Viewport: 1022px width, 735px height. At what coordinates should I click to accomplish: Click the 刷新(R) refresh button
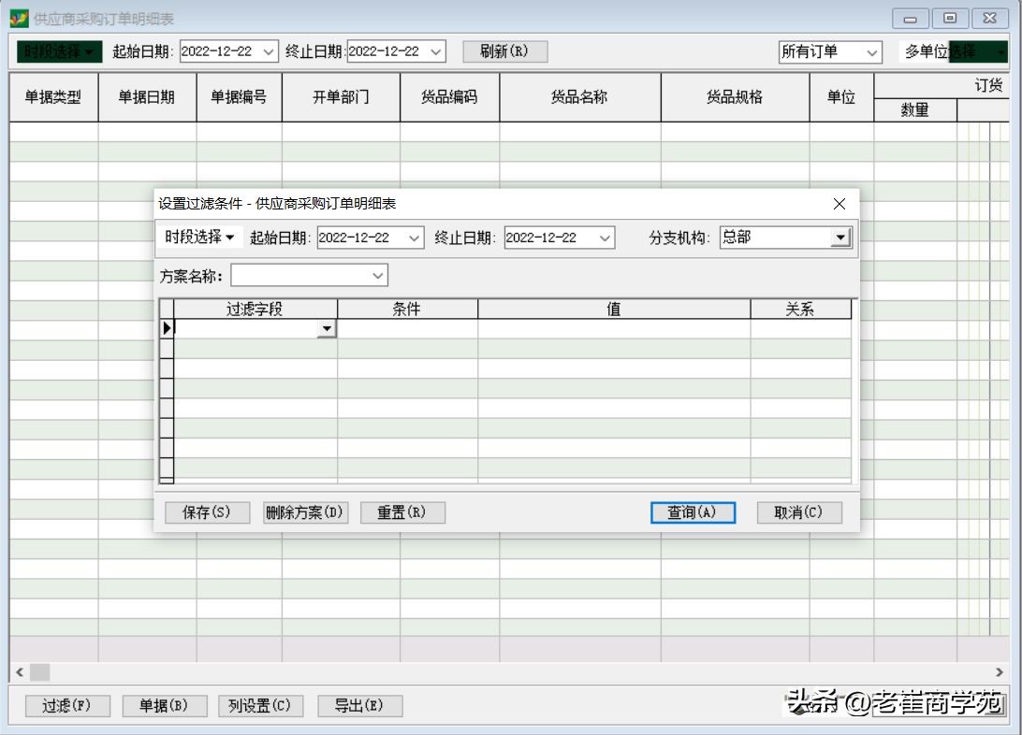coord(505,51)
